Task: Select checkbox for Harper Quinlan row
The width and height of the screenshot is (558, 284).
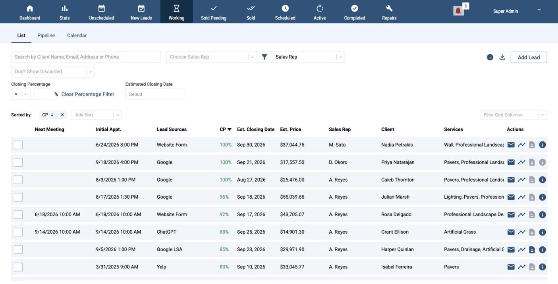Action: coord(18,249)
